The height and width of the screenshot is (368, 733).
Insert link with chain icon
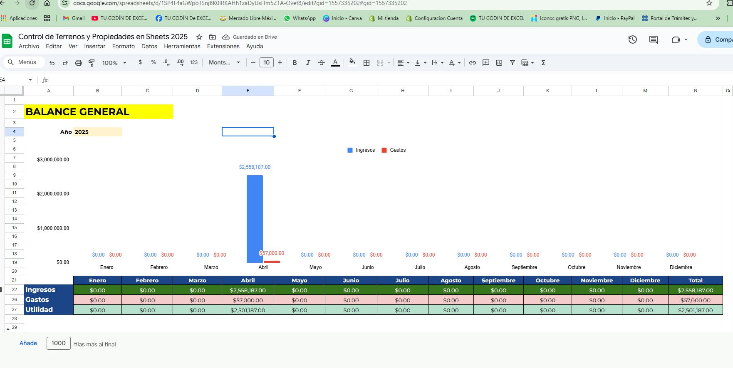[x=473, y=63]
